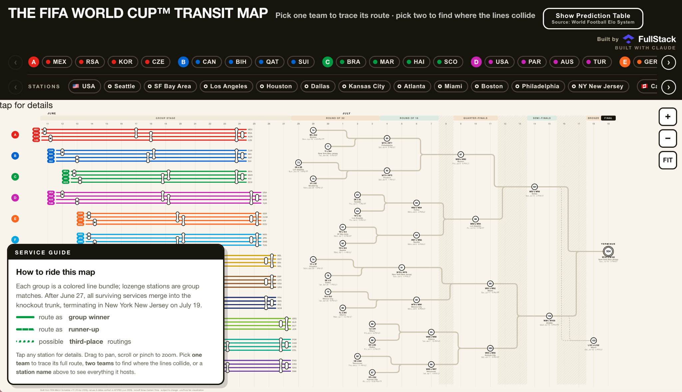This screenshot has width=682, height=392.
Task: Choose the Miami station chip
Action: (451, 86)
